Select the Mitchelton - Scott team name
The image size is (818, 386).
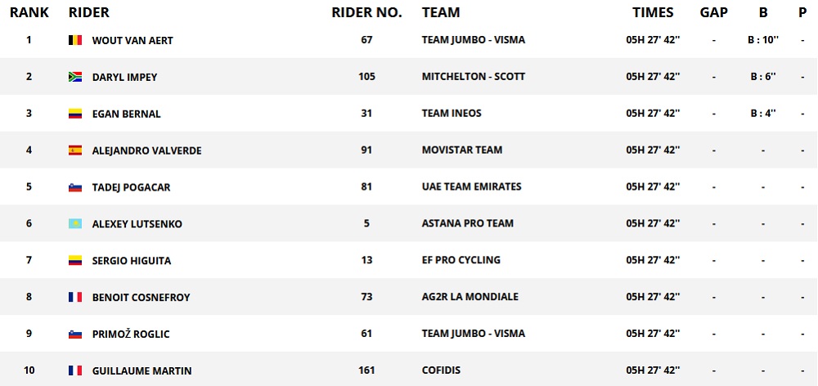(x=474, y=77)
